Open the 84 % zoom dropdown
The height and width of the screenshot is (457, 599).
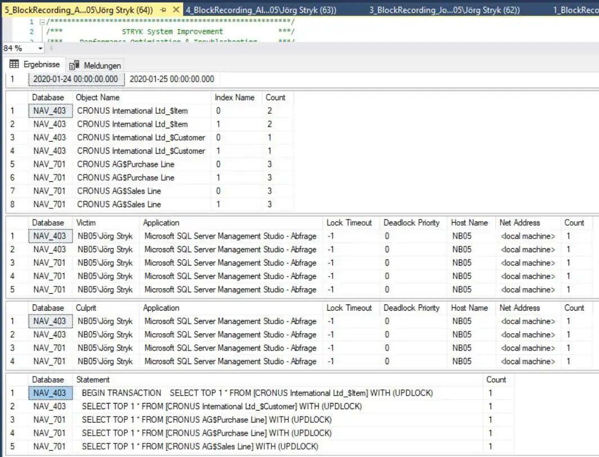[40, 48]
